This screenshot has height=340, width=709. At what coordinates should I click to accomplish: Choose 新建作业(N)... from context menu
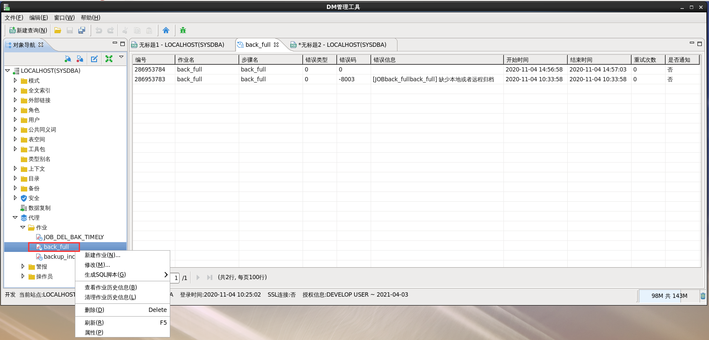click(123, 255)
